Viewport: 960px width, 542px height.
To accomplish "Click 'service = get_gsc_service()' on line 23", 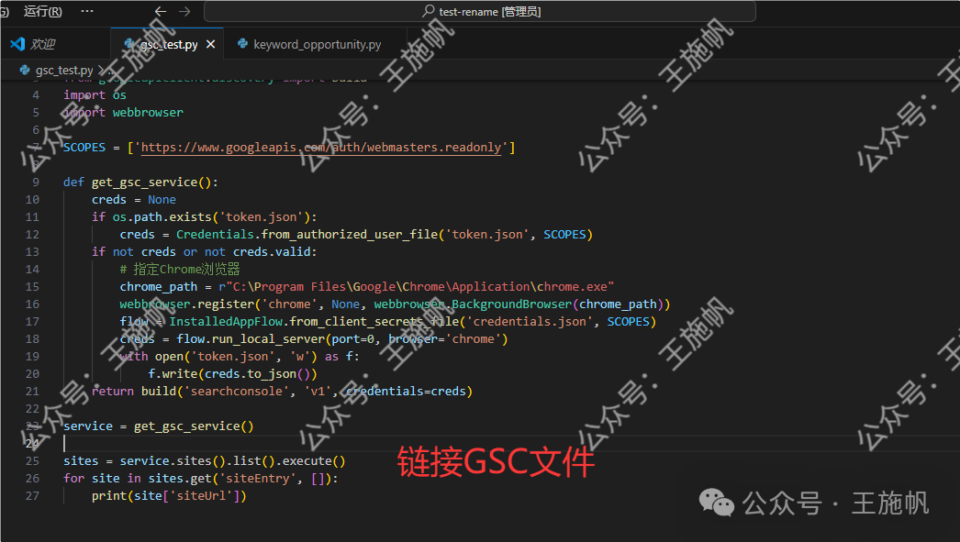I will (x=159, y=426).
